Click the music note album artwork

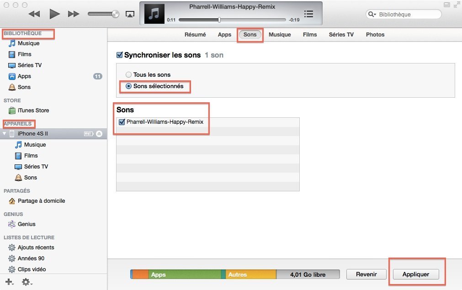click(x=154, y=14)
